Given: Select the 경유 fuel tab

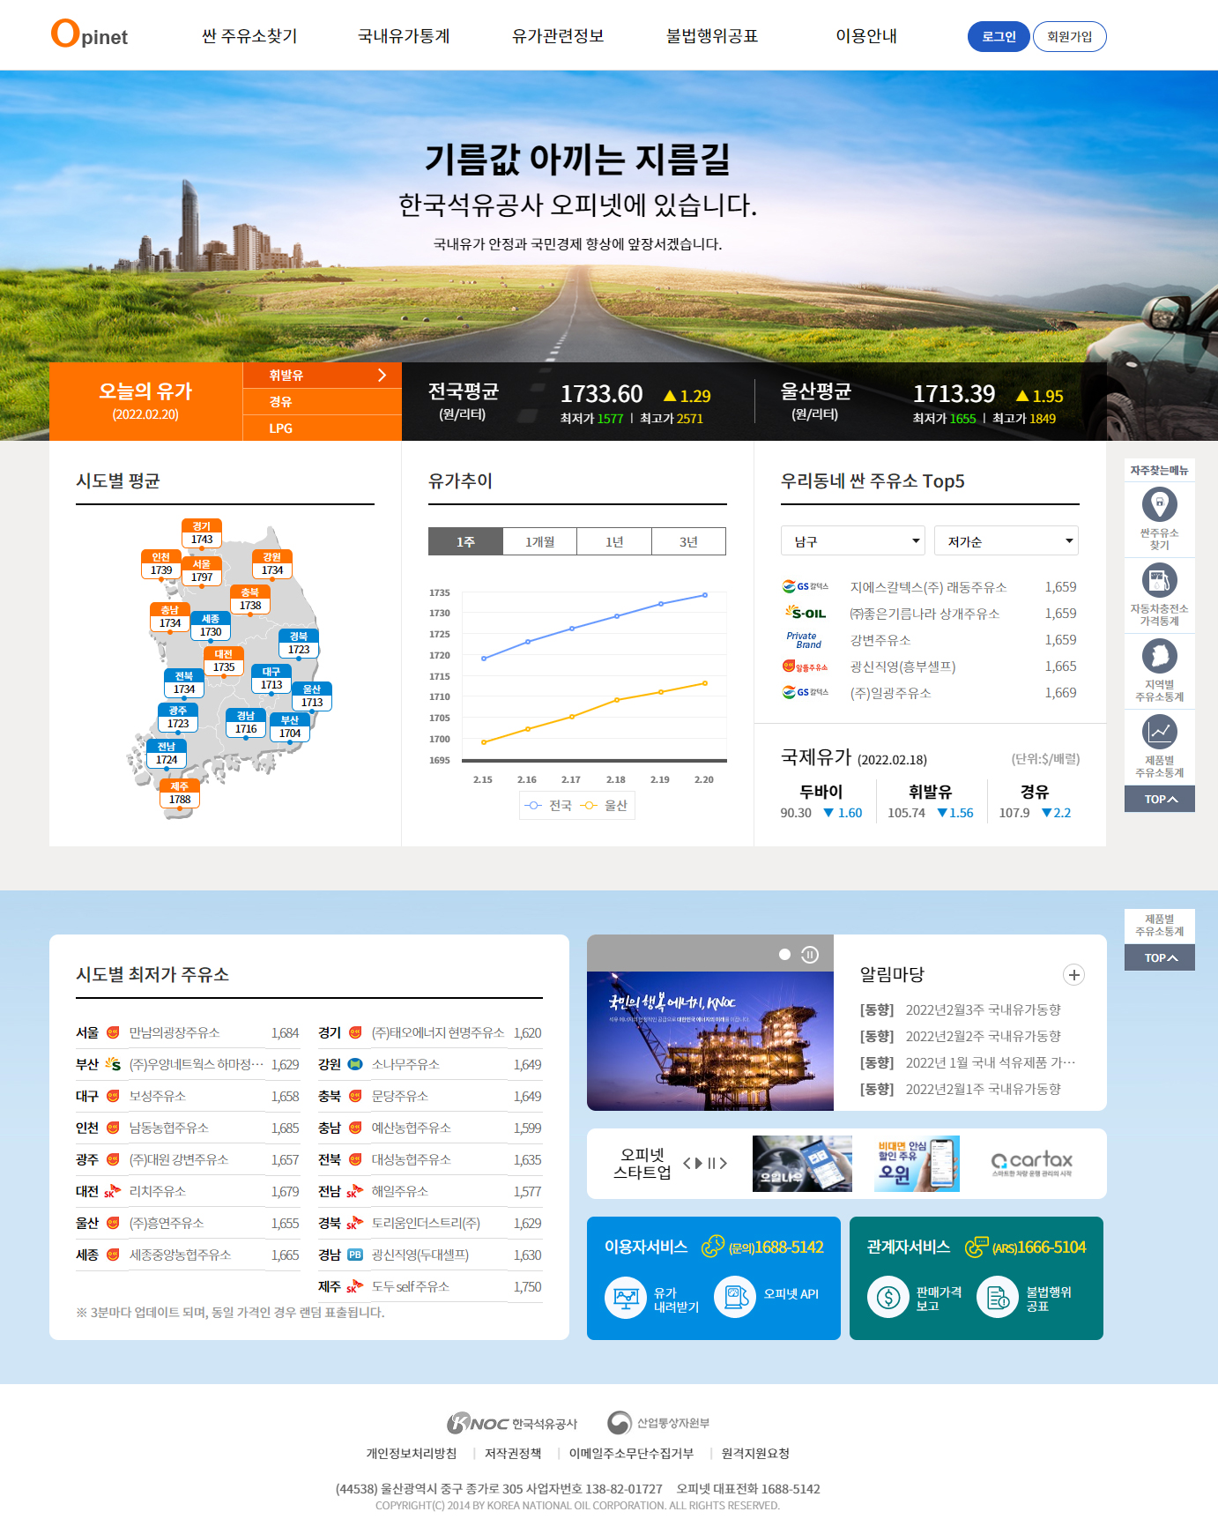Looking at the screenshot, I should 323,401.
